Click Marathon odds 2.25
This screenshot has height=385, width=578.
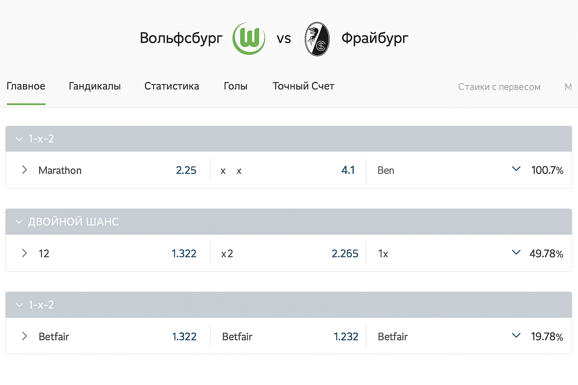(186, 170)
